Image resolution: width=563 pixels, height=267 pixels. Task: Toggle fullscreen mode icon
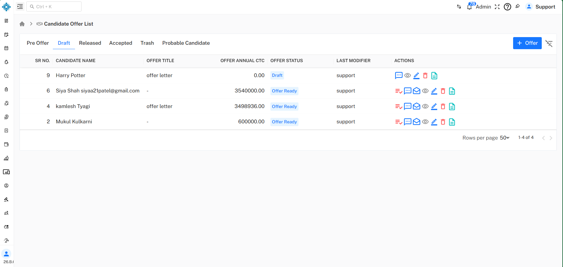pyautogui.click(x=497, y=6)
